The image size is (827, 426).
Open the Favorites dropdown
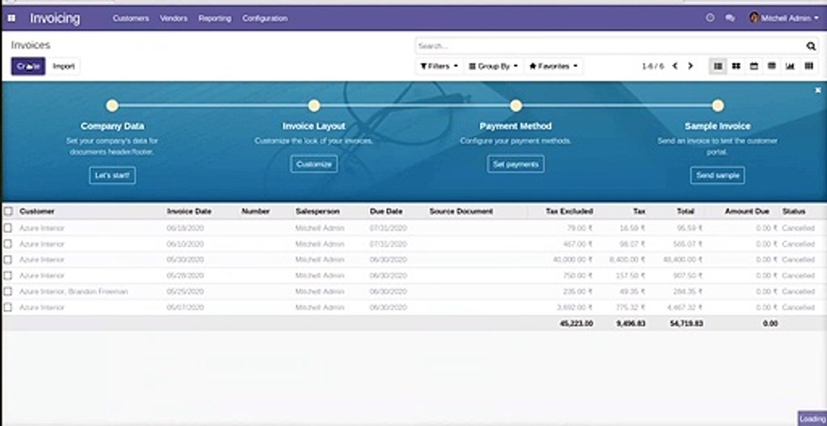click(553, 66)
